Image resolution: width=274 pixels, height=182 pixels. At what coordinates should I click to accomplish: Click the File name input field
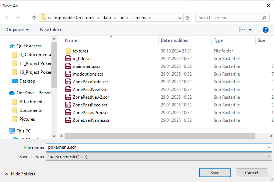click(158, 147)
